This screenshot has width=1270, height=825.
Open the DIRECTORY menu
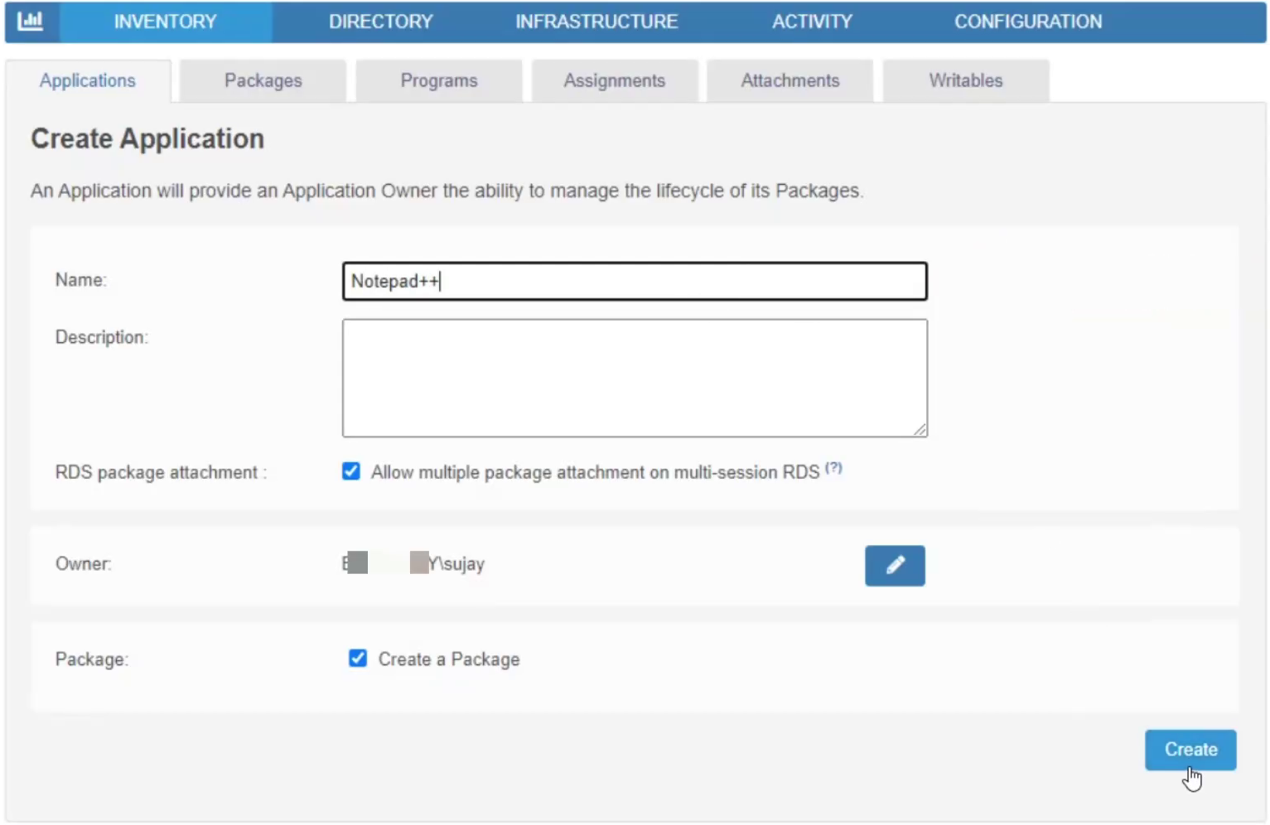[381, 22]
